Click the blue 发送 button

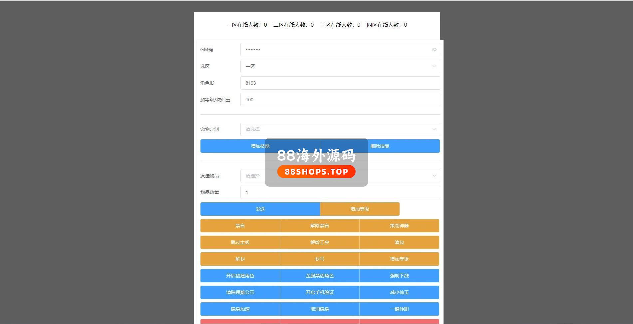tap(260, 209)
